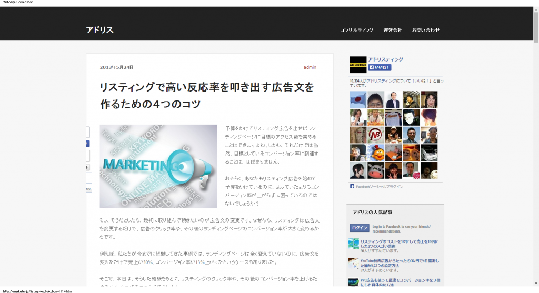Click the peace-sign person profile picture
The width and height of the screenshot is (539, 293).
[x=394, y=170]
